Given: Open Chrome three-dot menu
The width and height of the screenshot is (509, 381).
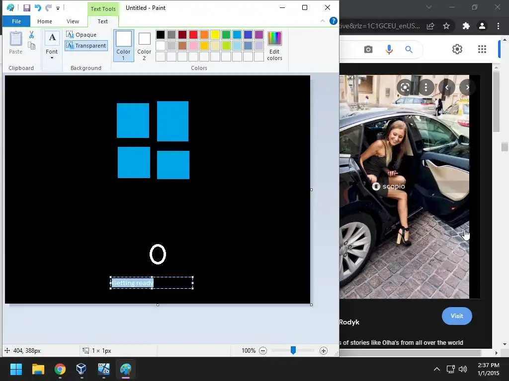Looking at the screenshot, I should (498, 26).
